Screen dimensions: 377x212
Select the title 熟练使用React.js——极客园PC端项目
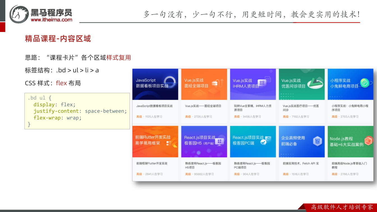(x=252, y=165)
